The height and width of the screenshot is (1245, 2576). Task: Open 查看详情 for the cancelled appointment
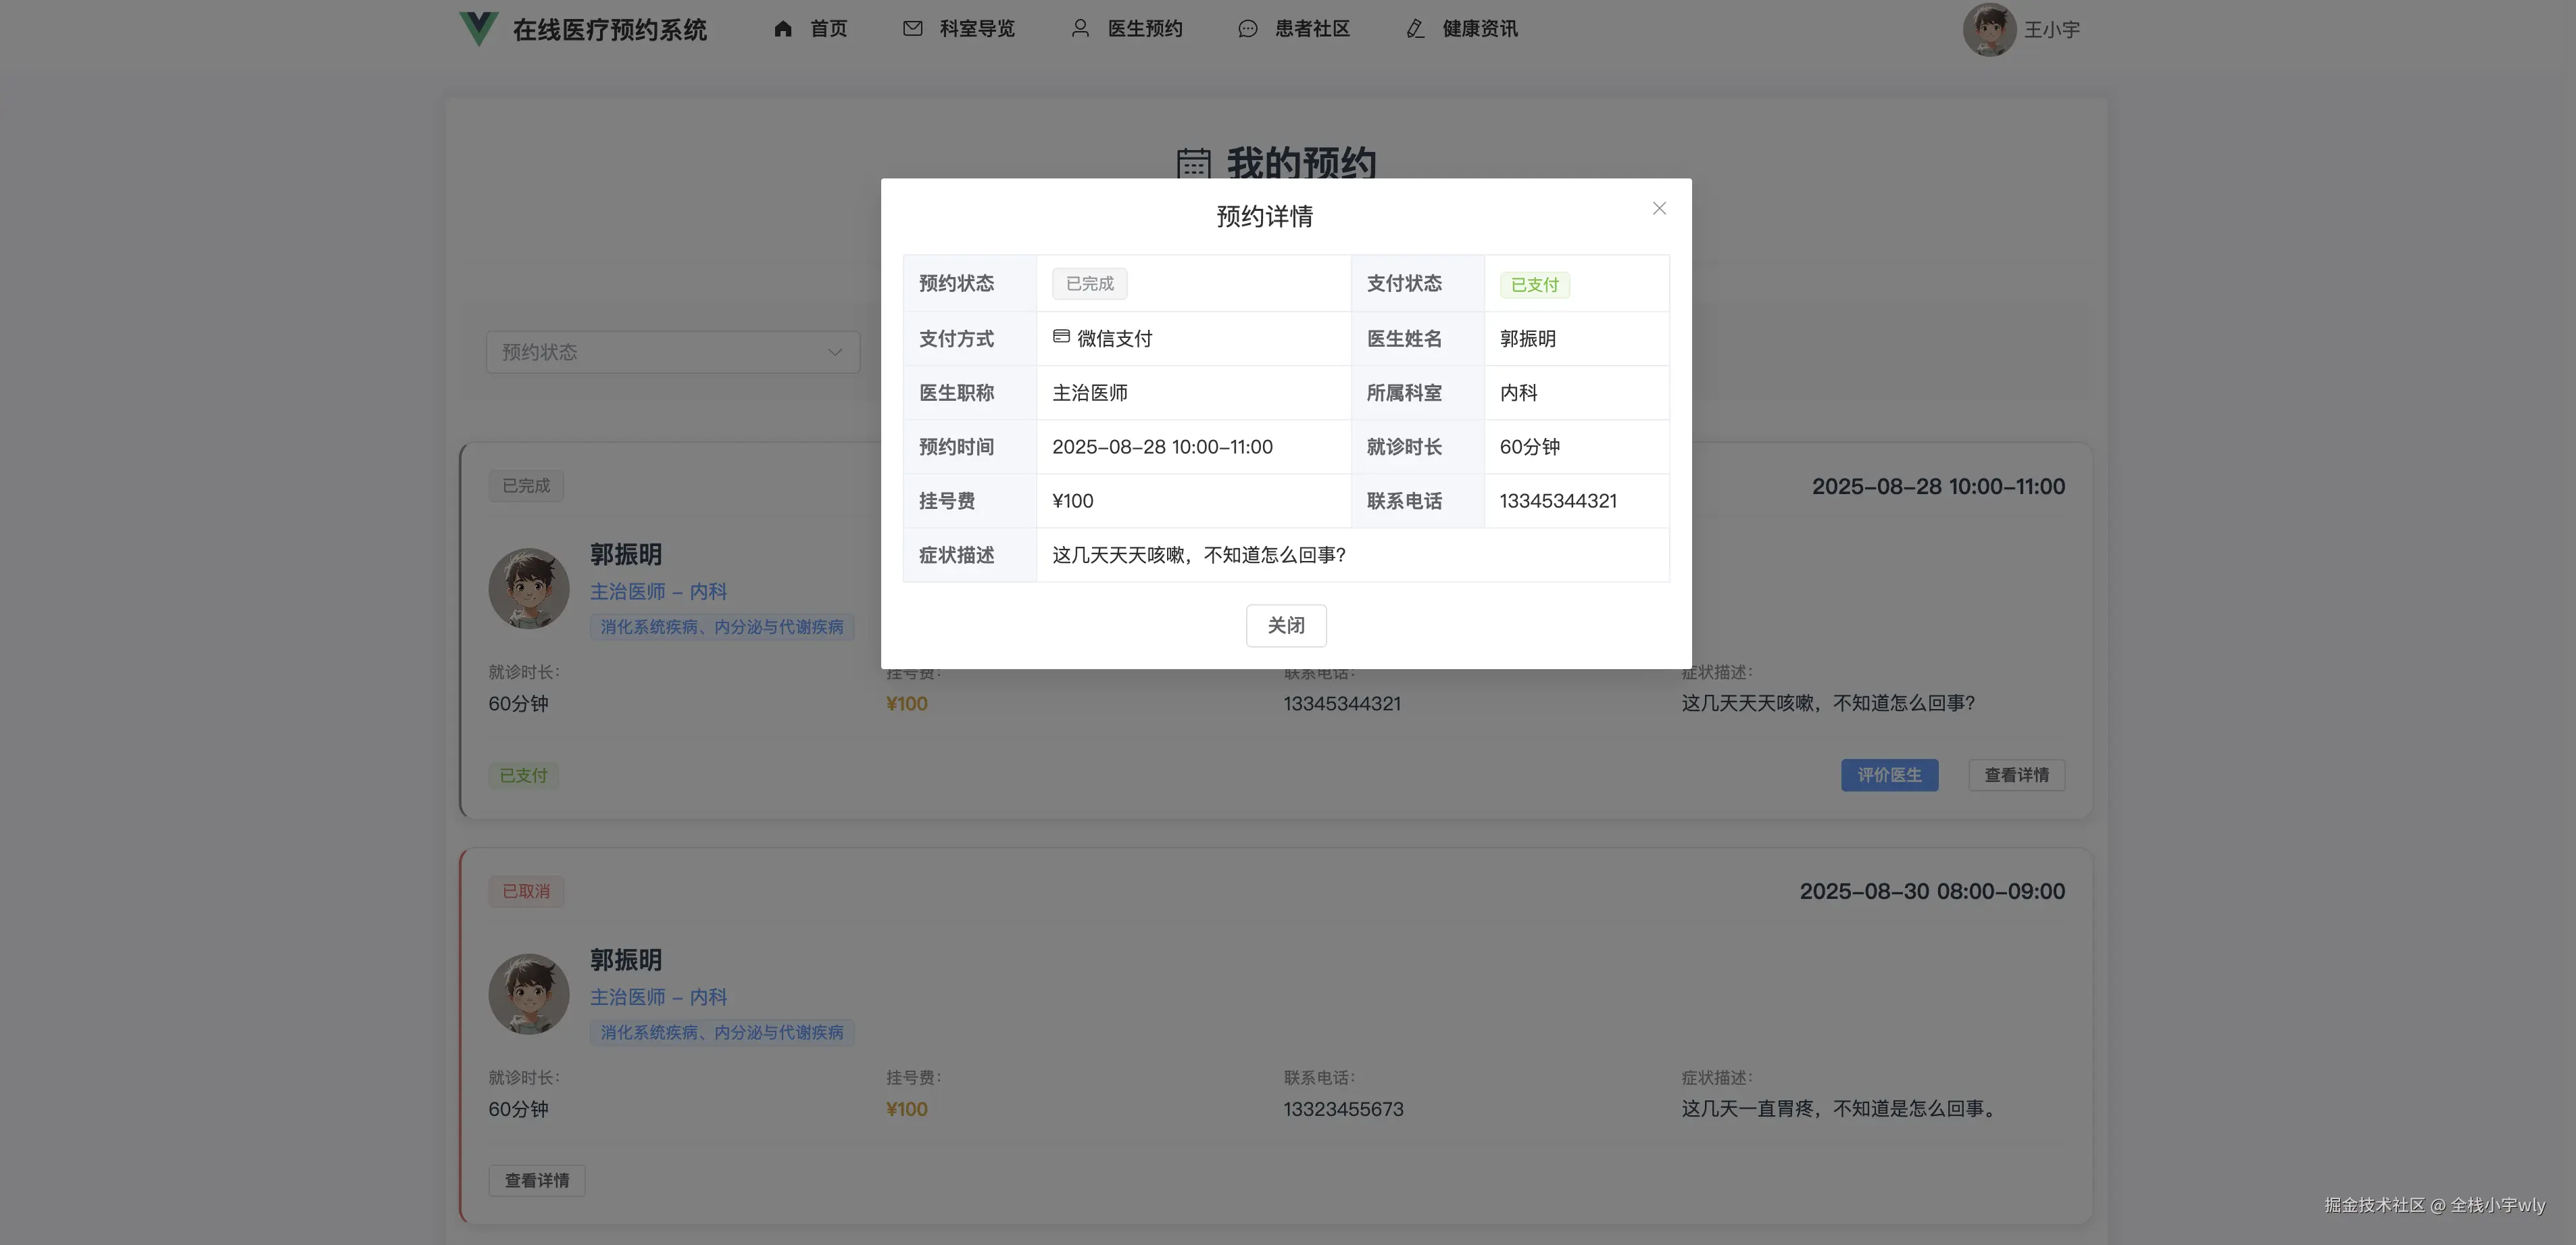pyautogui.click(x=536, y=1180)
